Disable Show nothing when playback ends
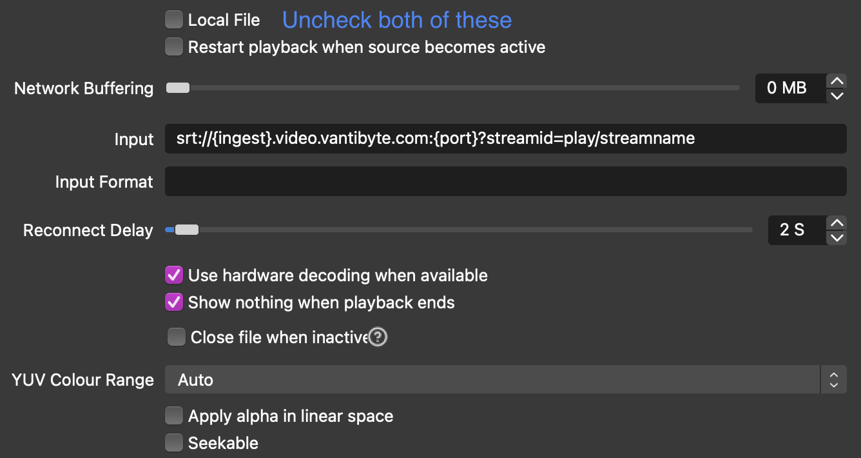 click(x=173, y=302)
